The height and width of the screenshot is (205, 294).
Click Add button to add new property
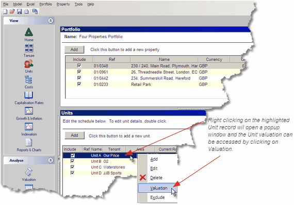pos(74,49)
